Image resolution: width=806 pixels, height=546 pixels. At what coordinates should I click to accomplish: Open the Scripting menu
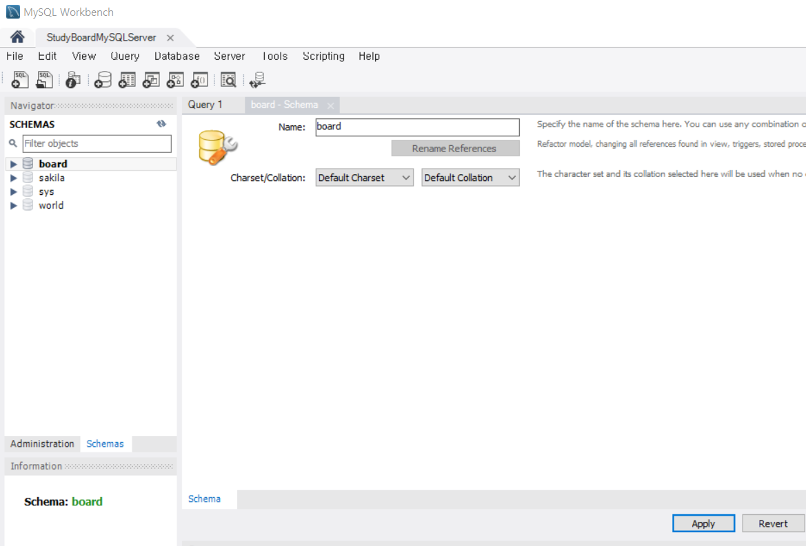(x=323, y=56)
